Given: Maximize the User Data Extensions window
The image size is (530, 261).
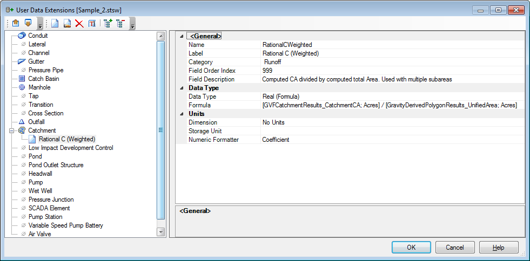Looking at the screenshot, I should [x=498, y=10].
